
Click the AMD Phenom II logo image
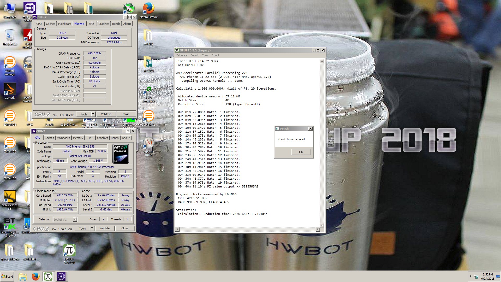[121, 154]
